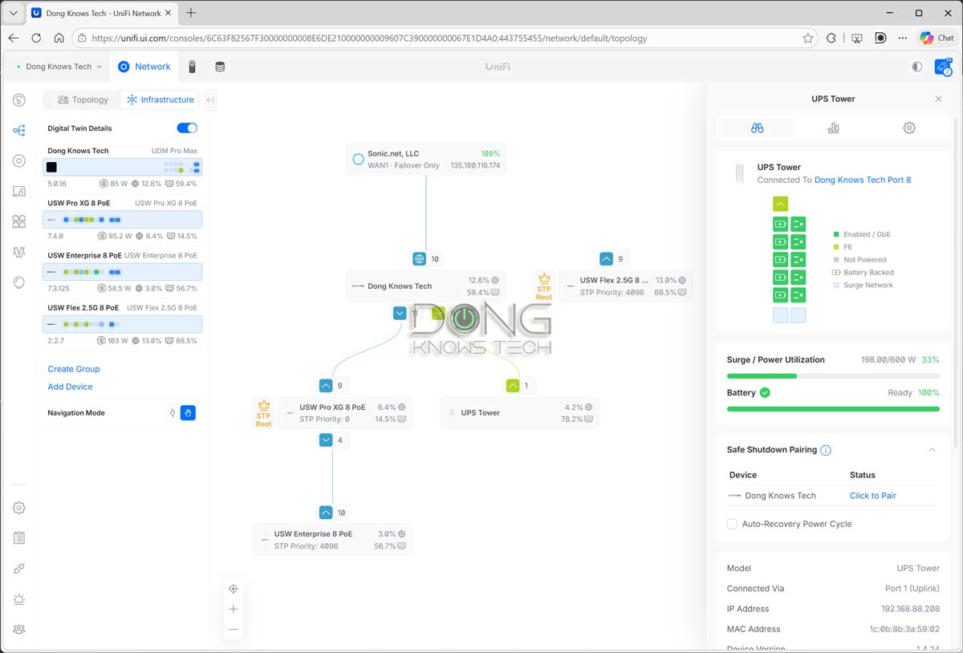Viewport: 963px width, 653px height.
Task: Open the System Log icon in the left sidebar
Action: coord(18,537)
